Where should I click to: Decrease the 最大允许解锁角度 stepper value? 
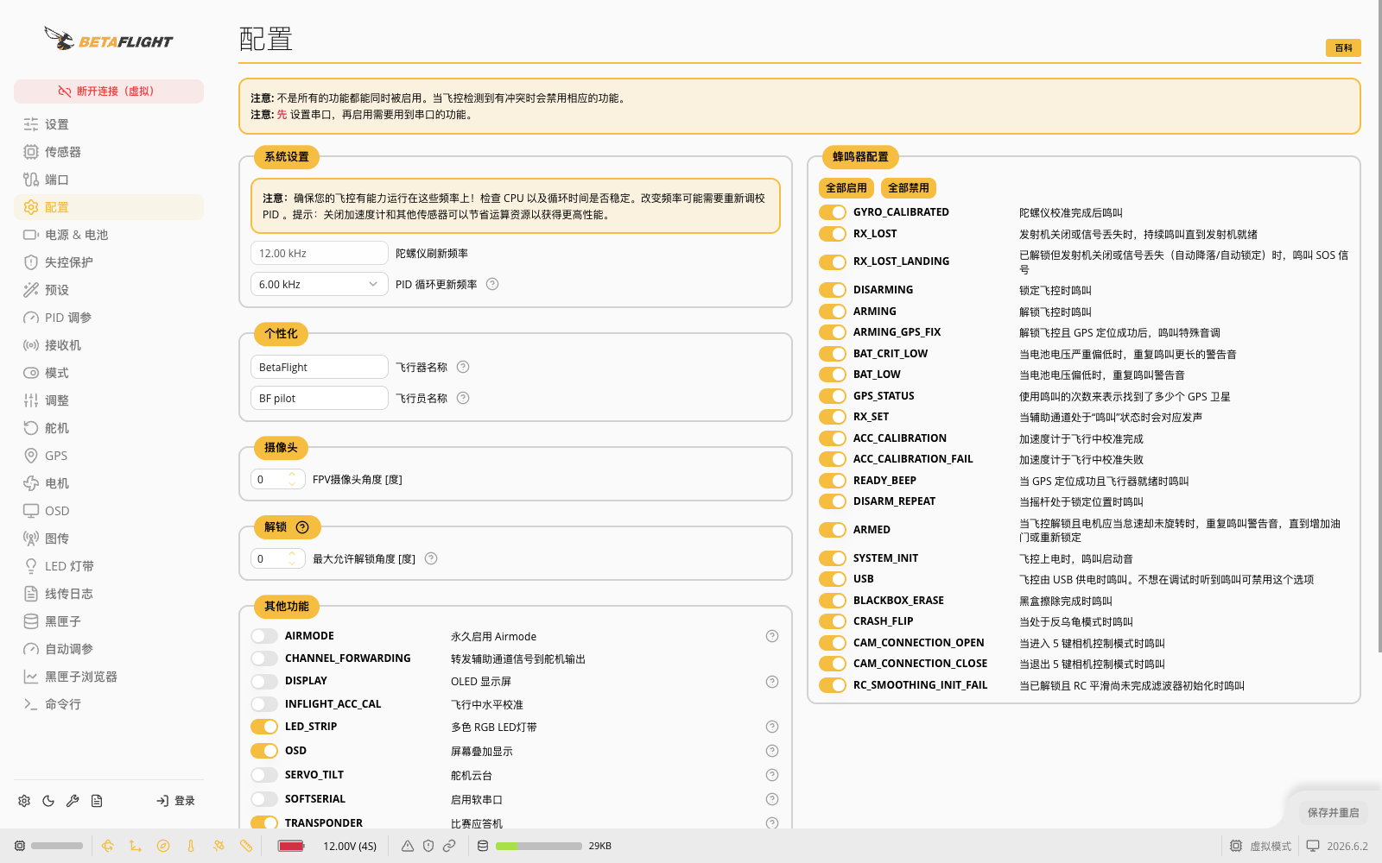click(292, 564)
